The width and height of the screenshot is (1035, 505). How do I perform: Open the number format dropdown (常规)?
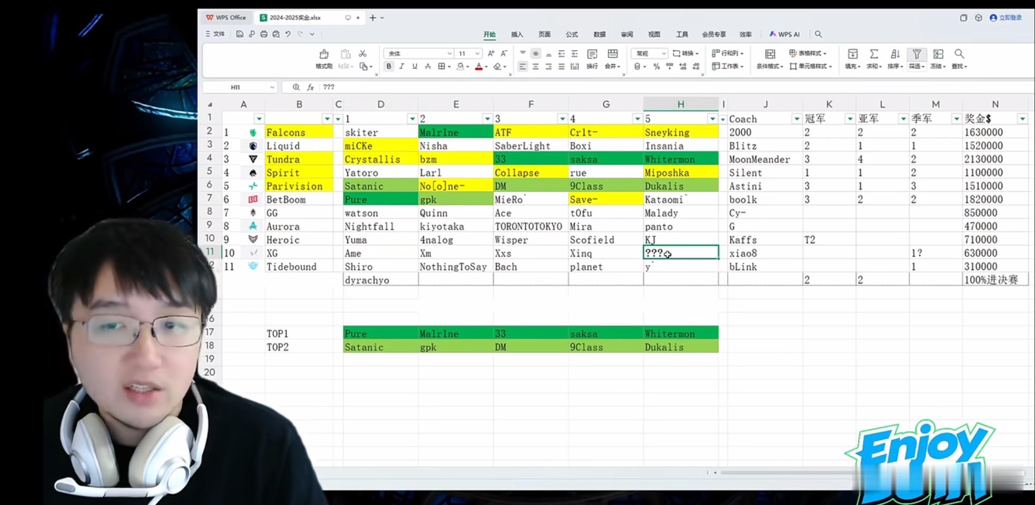tap(664, 54)
